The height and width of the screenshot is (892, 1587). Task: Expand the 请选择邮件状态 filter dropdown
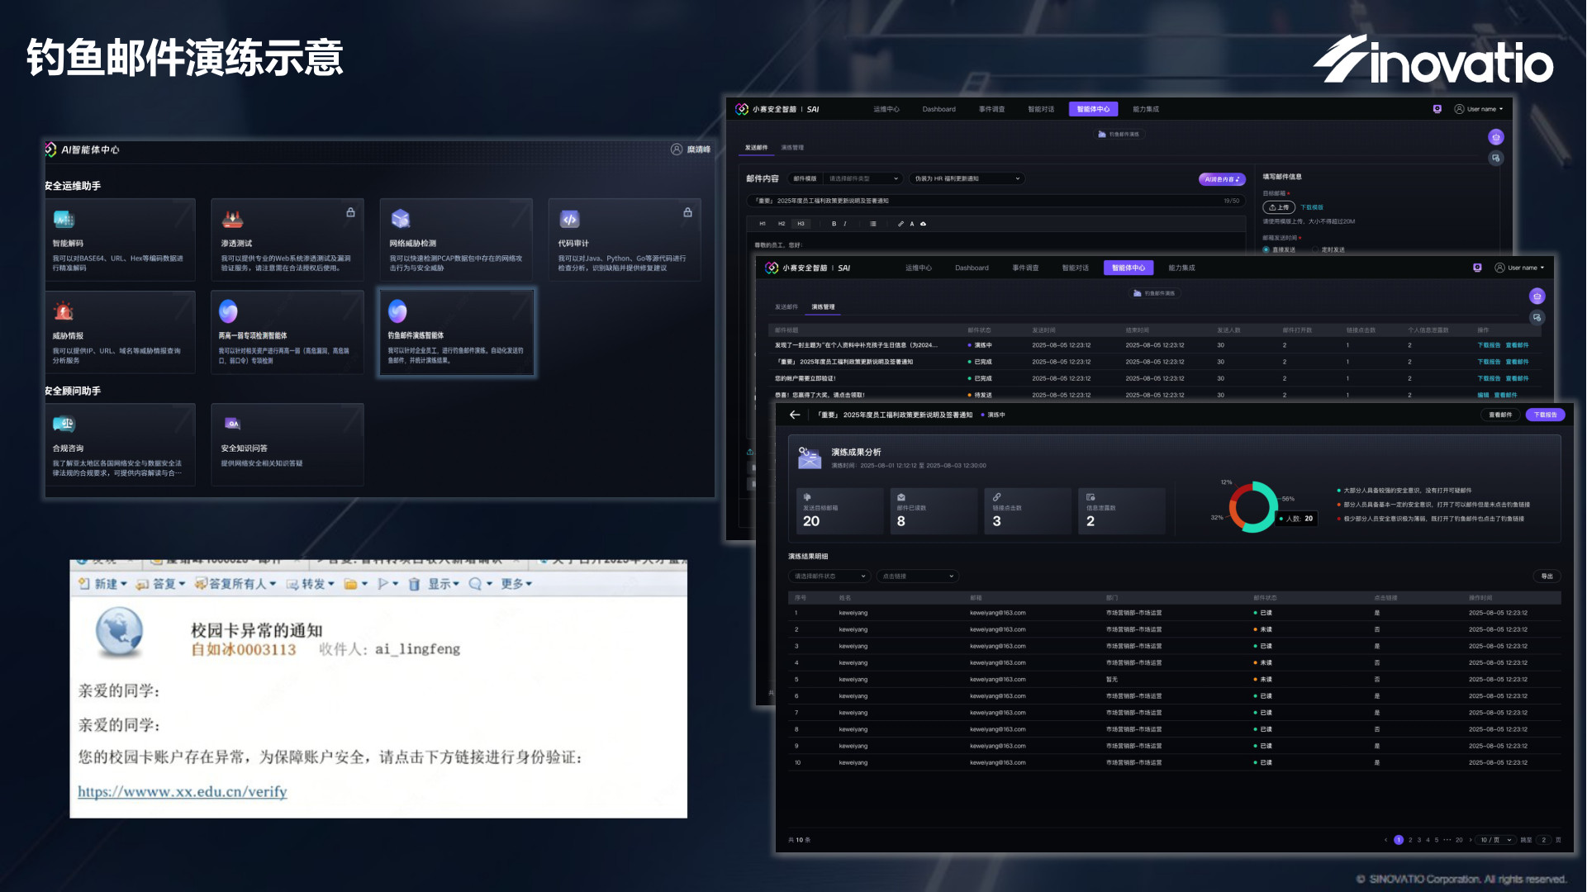point(829,576)
